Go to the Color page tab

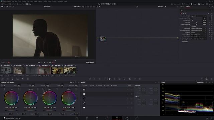117,118
